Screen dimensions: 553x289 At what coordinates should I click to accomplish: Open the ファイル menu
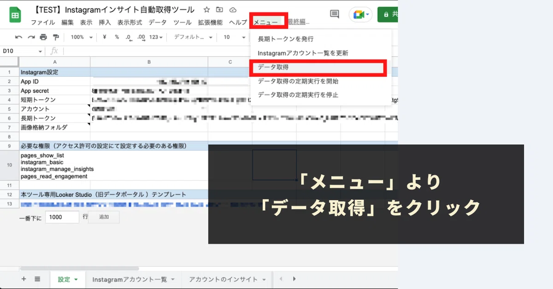point(43,22)
